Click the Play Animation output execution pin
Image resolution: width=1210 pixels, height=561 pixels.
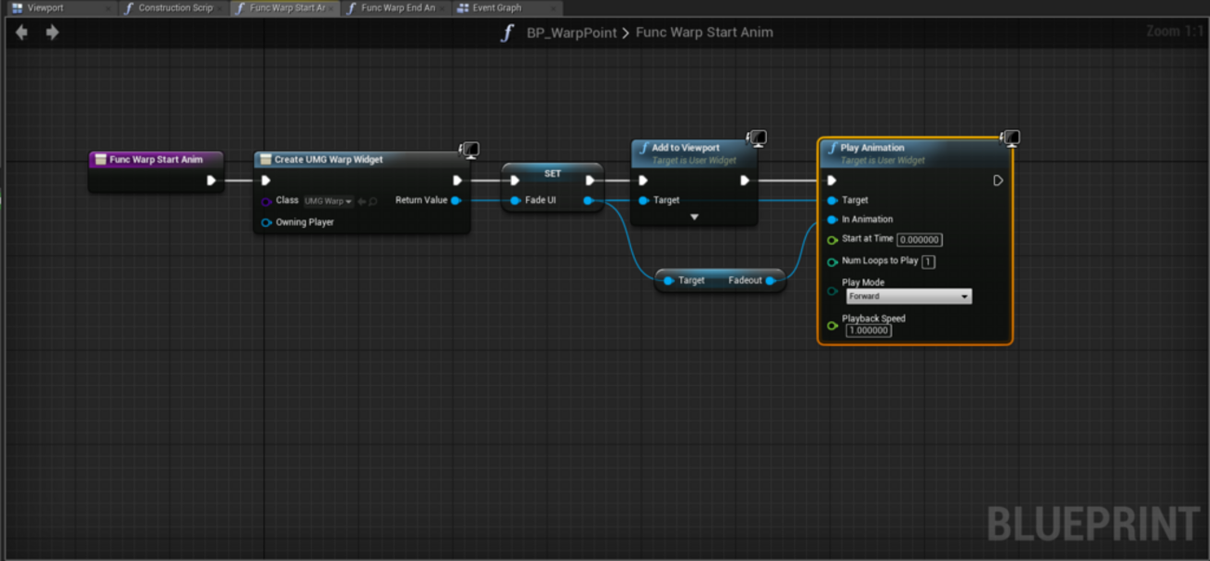point(998,180)
